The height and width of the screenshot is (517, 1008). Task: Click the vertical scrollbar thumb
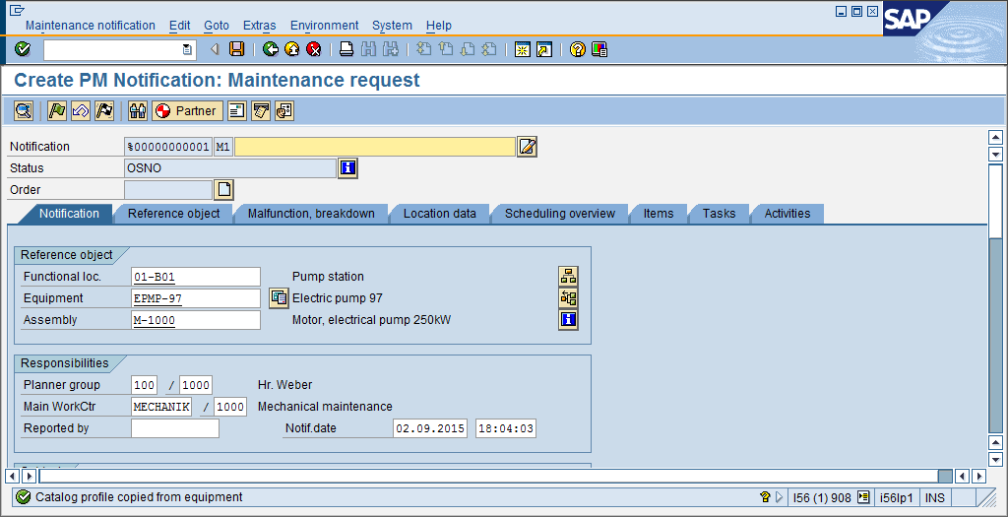coord(995,201)
